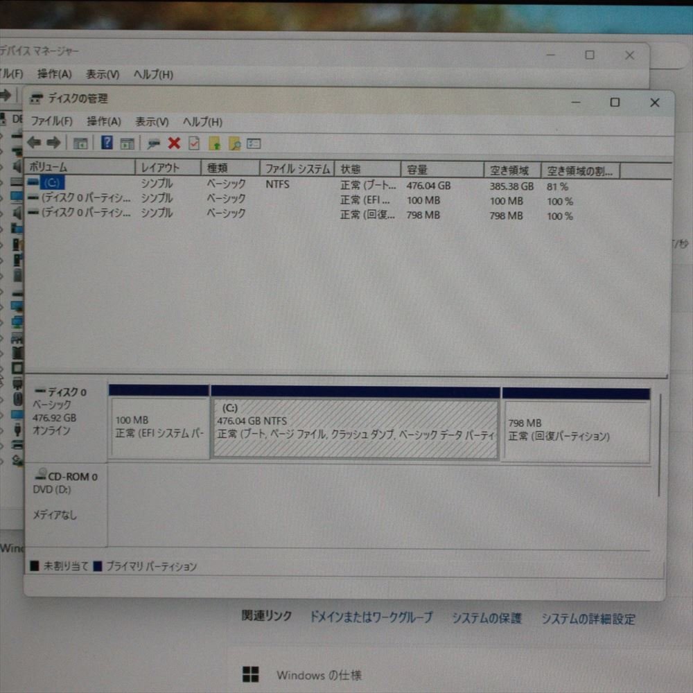Select the (C:) volume row

(x=301, y=184)
